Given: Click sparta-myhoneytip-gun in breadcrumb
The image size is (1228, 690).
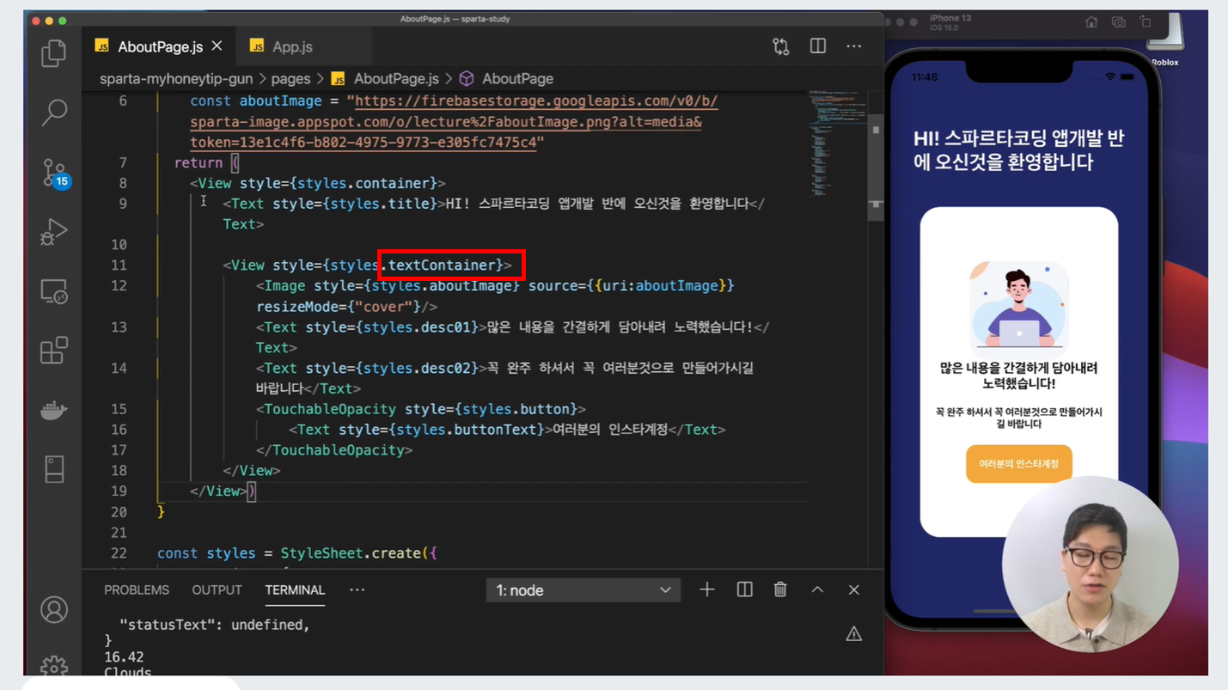Looking at the screenshot, I should [176, 78].
